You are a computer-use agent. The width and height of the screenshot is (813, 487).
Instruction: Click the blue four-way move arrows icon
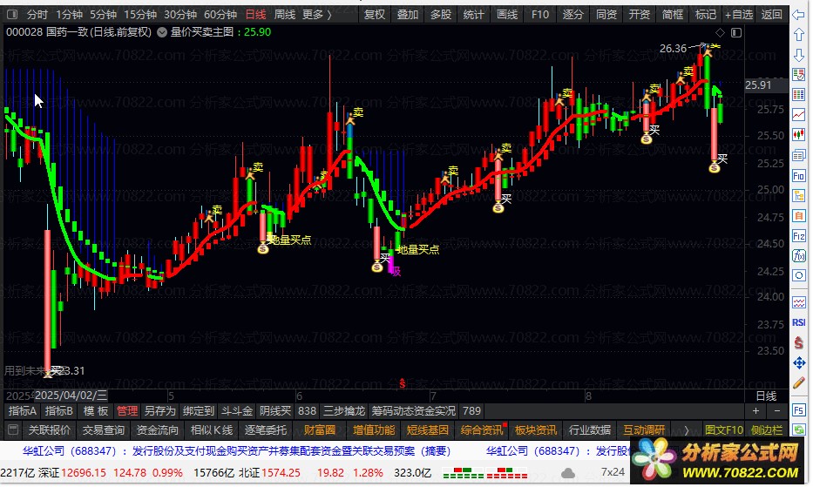click(799, 363)
